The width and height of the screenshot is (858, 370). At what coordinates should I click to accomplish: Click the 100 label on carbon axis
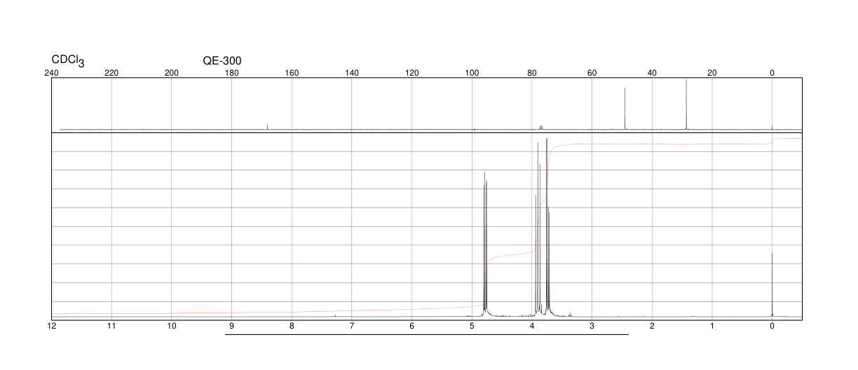coord(472,73)
